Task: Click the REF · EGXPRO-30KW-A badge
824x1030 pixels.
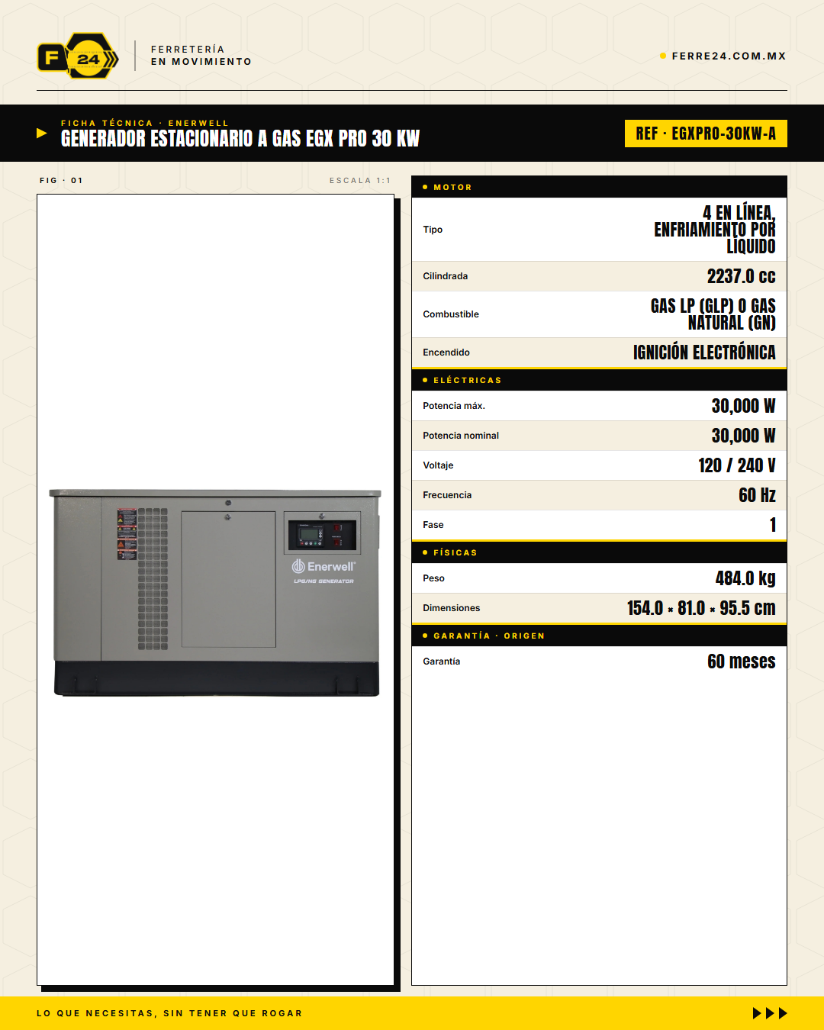Action: (706, 134)
